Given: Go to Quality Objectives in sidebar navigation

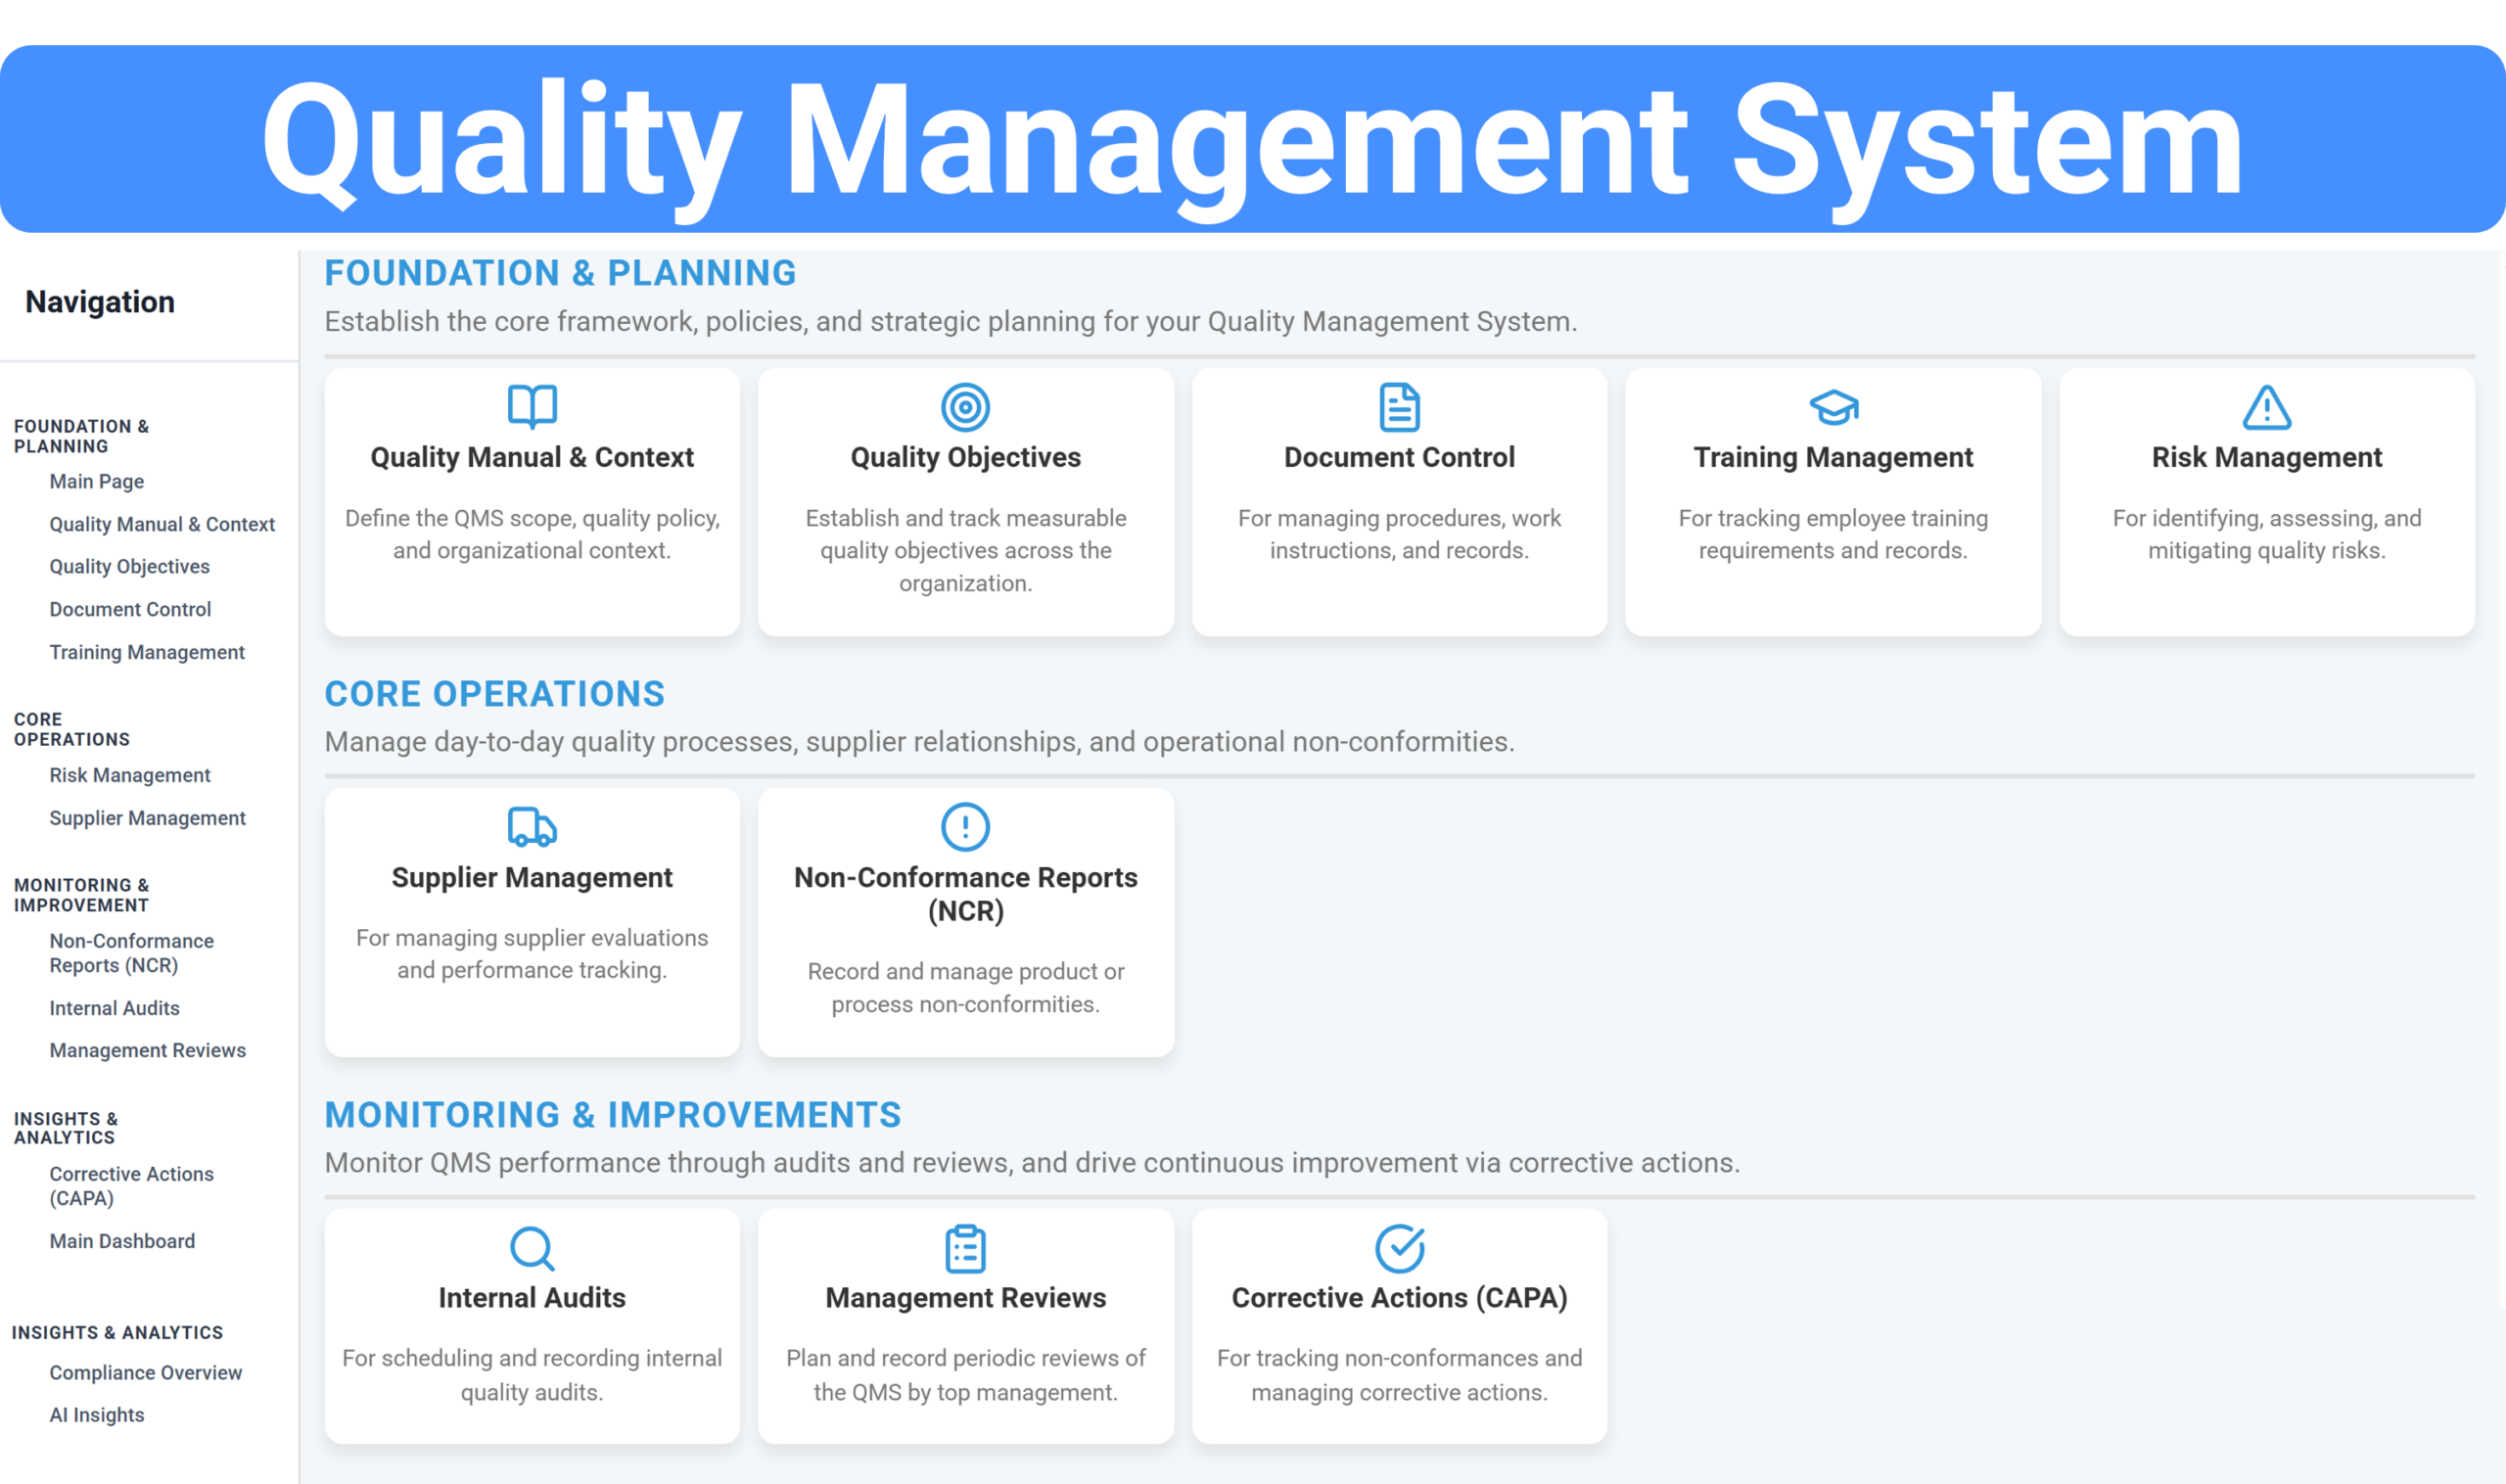Looking at the screenshot, I should point(130,566).
